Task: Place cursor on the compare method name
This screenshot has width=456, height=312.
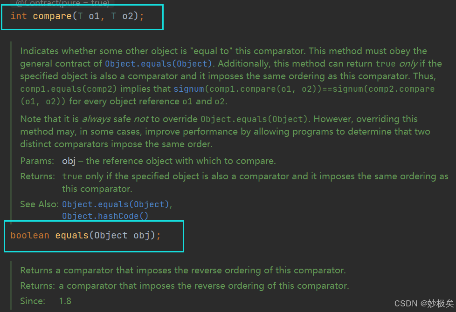Action: point(52,16)
